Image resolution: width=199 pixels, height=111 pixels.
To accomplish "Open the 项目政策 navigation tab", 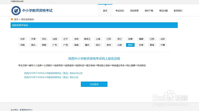I will point(134,11).
